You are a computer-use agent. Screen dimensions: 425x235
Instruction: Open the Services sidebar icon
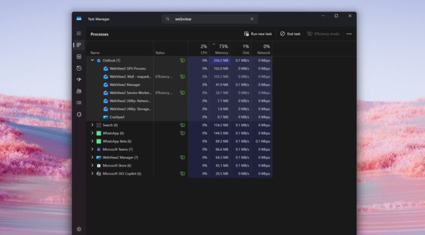click(79, 114)
